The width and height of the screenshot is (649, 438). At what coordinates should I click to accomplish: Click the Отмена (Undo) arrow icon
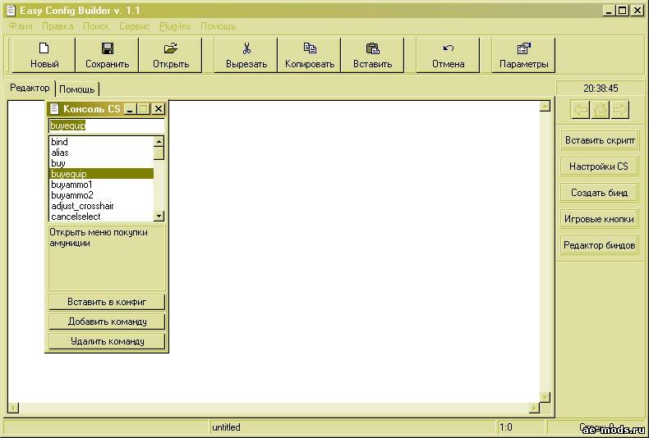448,48
